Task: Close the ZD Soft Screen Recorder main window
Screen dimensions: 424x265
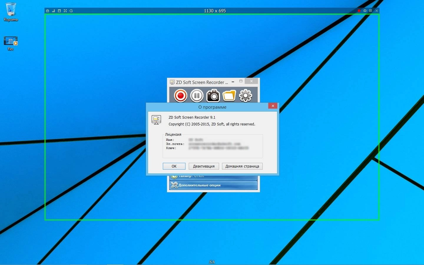Action: click(x=251, y=81)
